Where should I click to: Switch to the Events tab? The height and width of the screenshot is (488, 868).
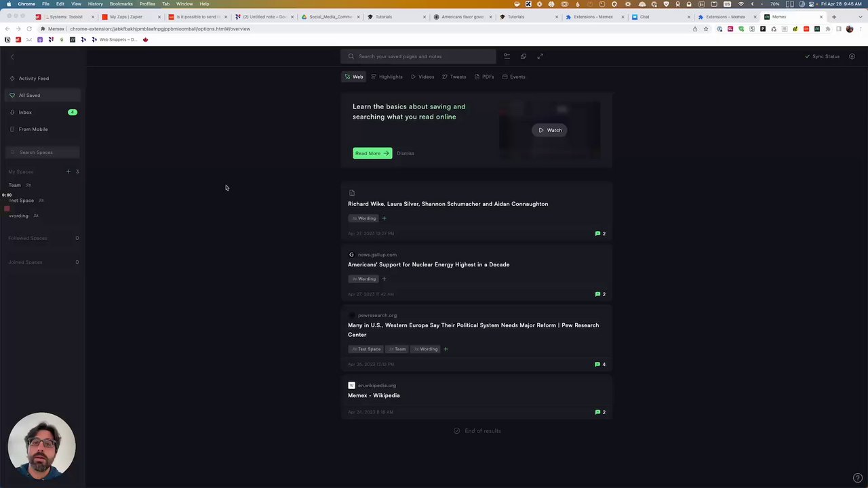514,77
